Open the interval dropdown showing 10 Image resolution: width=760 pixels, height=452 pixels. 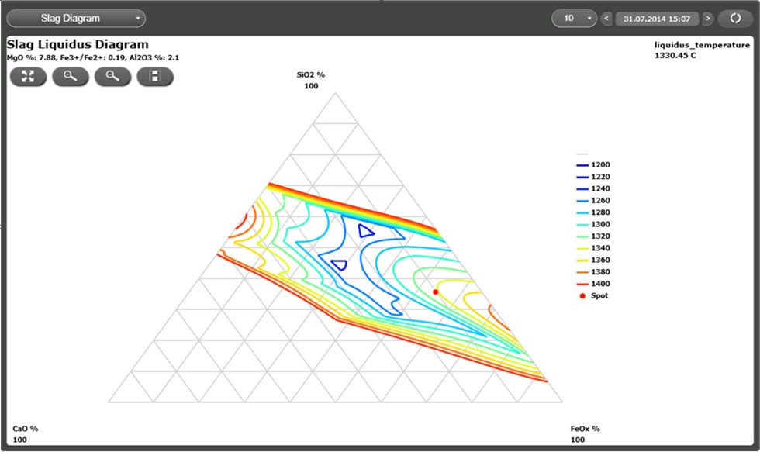click(572, 17)
